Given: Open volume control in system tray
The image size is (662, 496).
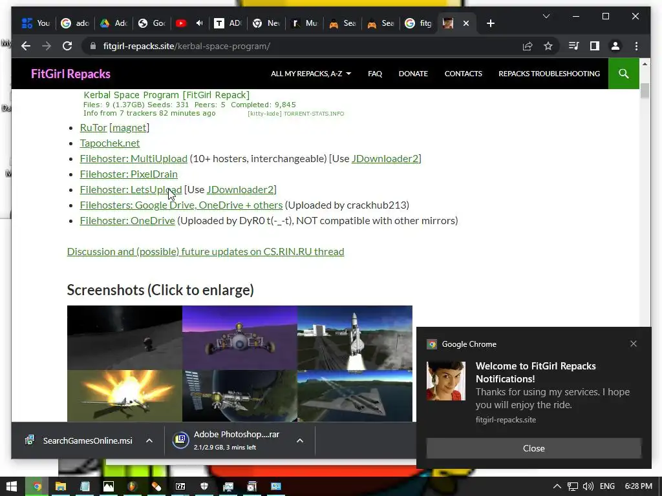Looking at the screenshot, I should pyautogui.click(x=588, y=486).
